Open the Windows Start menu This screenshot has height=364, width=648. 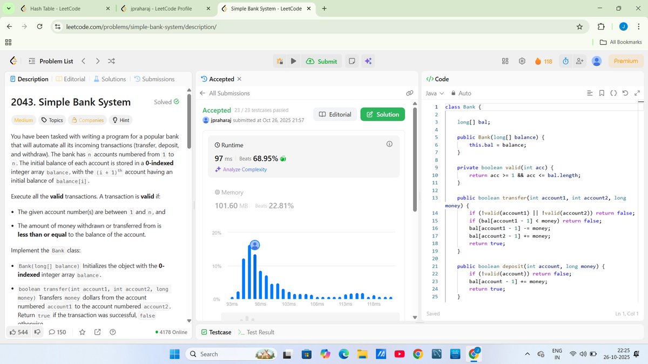(x=174, y=354)
